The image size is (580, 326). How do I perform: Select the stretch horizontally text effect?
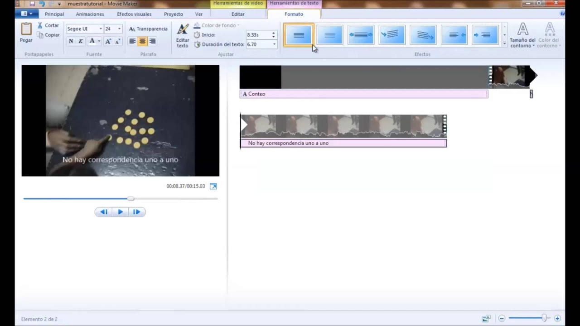click(x=361, y=35)
